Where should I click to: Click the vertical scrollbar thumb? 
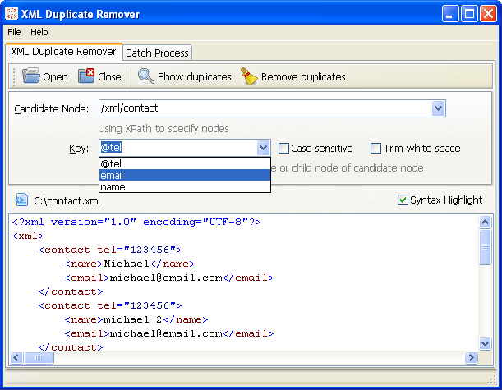485,247
